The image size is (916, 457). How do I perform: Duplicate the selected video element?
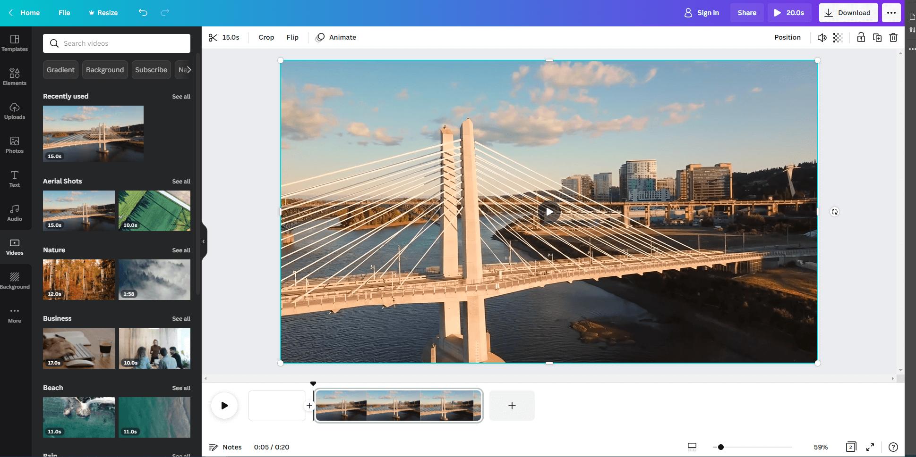877,38
